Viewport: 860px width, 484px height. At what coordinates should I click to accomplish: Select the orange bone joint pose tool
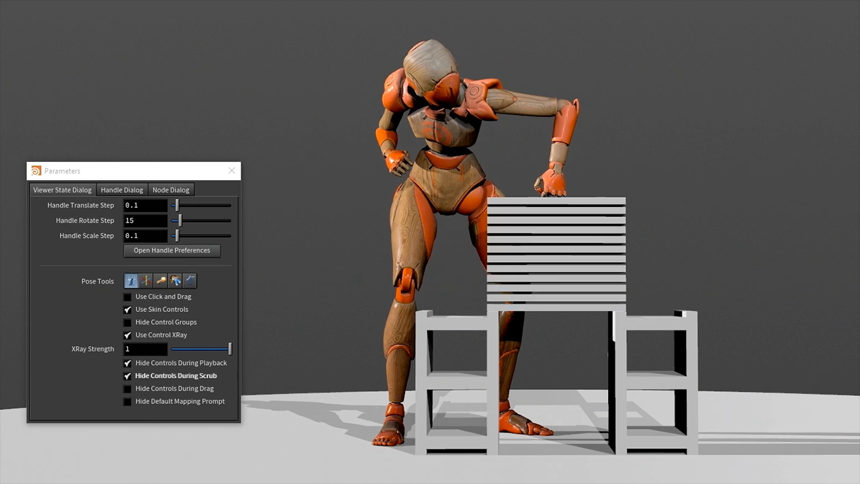coord(161,281)
